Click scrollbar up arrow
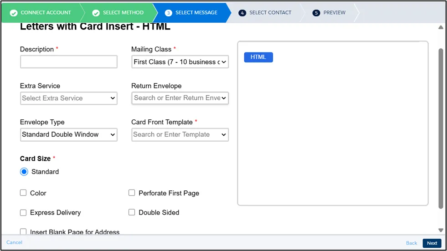The image size is (447, 251). tap(441, 27)
